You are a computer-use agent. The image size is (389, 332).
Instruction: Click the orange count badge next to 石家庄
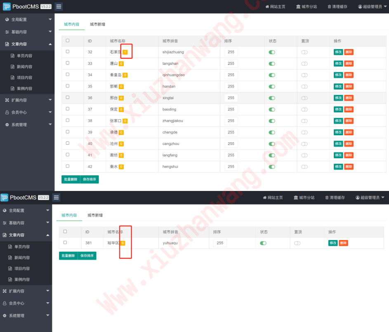125,52
